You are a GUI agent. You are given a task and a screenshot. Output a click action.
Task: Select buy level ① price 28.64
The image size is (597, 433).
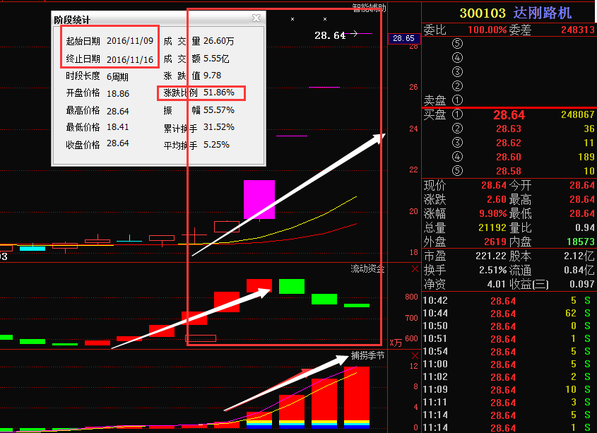[x=509, y=114]
